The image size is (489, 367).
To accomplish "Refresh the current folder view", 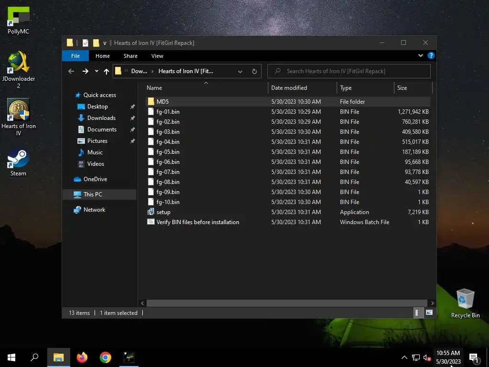I will point(255,71).
